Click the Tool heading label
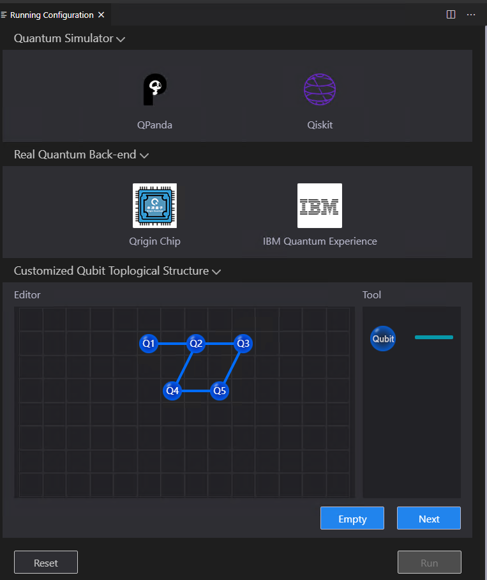Viewport: 487px width, 580px height. (371, 295)
